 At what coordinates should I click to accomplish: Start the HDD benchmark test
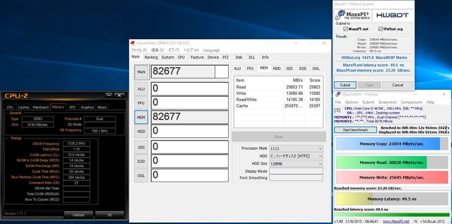pyautogui.click(x=141, y=131)
